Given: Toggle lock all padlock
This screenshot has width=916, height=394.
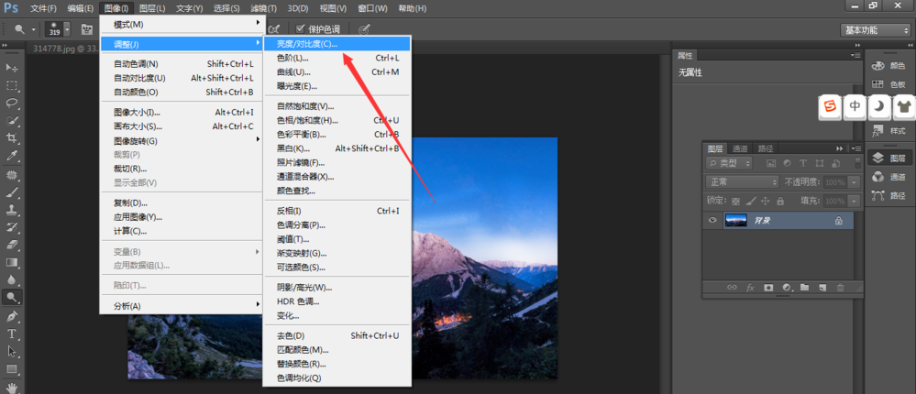Looking at the screenshot, I should tap(780, 201).
